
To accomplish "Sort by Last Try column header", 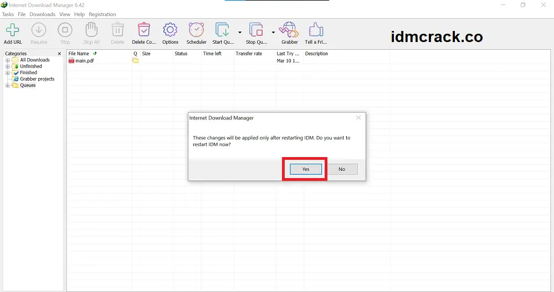I will click(x=289, y=54).
